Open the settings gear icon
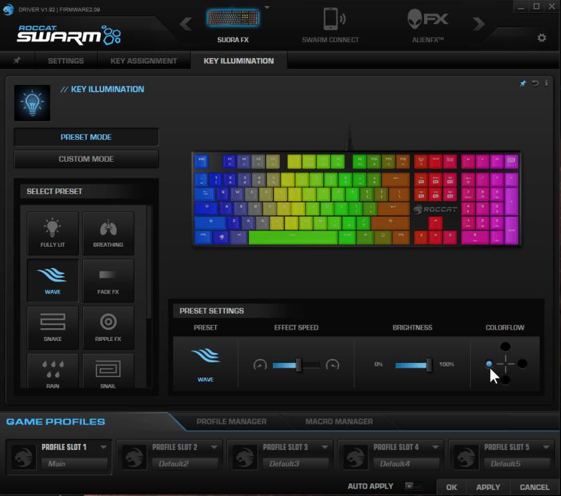Image resolution: width=561 pixels, height=496 pixels. pyautogui.click(x=542, y=38)
